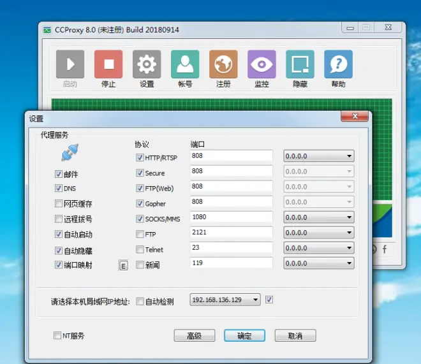Screen dimensions: 421x364
Task: Enable the 新闻 protocol checkbox
Action: pyautogui.click(x=140, y=265)
